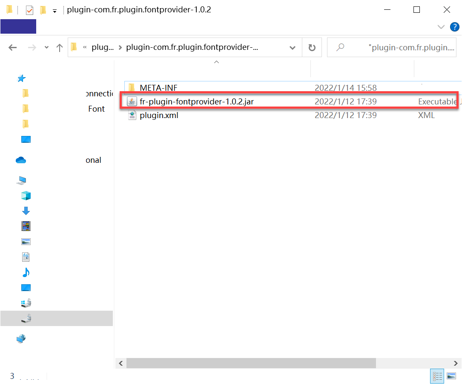Click the horizontal scrollbar right arrow
462x384 pixels.
coord(456,364)
